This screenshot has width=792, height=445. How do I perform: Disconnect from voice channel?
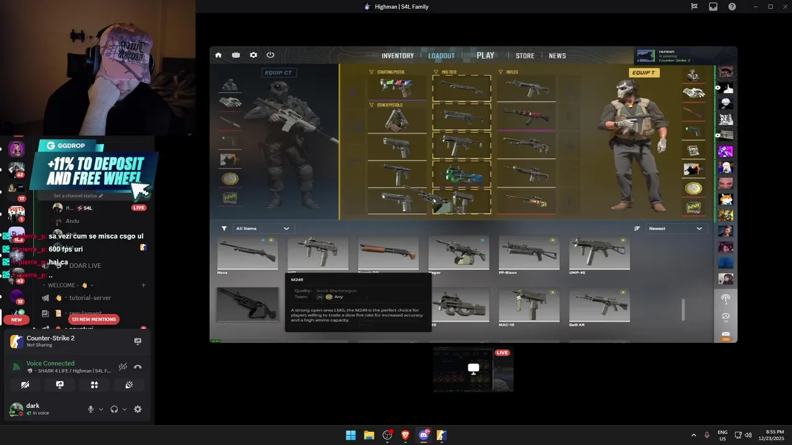(137, 367)
